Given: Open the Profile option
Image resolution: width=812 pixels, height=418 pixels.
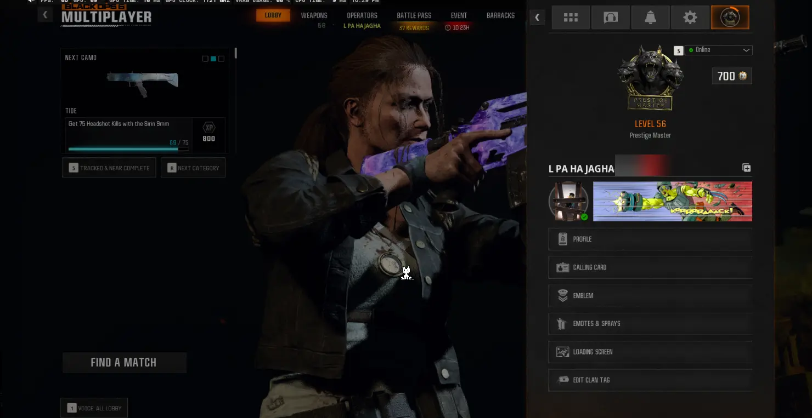Looking at the screenshot, I should [650, 239].
